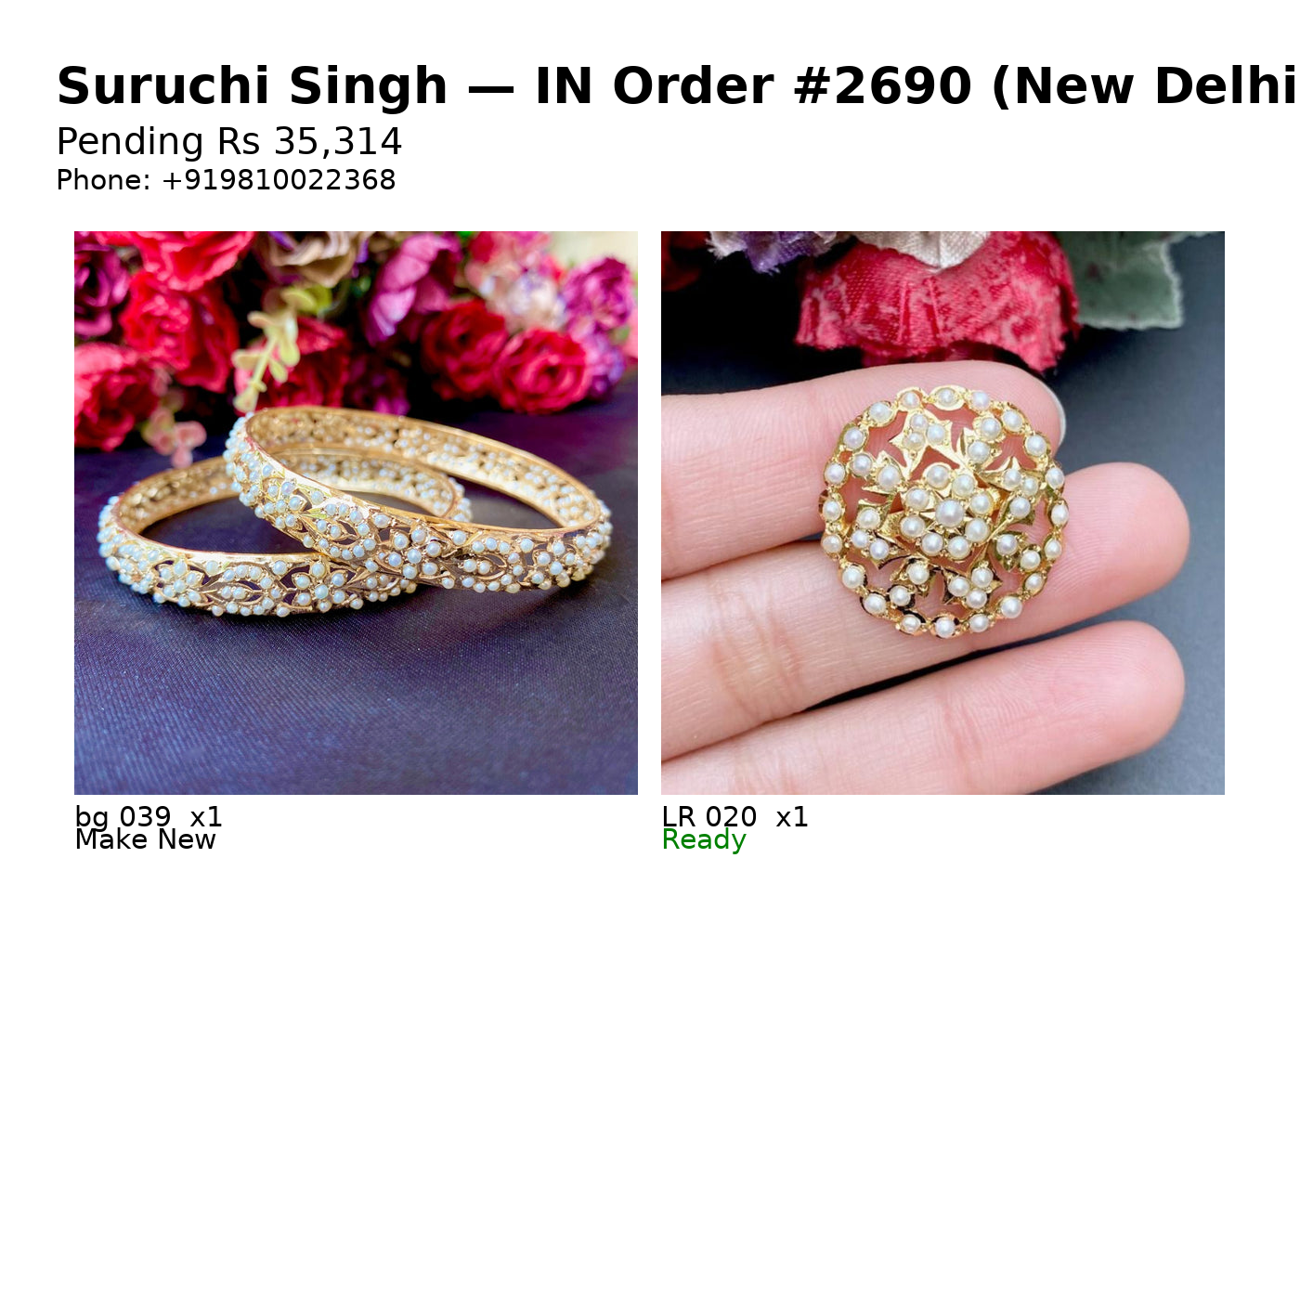Click the pearl ring product photo

click(942, 513)
